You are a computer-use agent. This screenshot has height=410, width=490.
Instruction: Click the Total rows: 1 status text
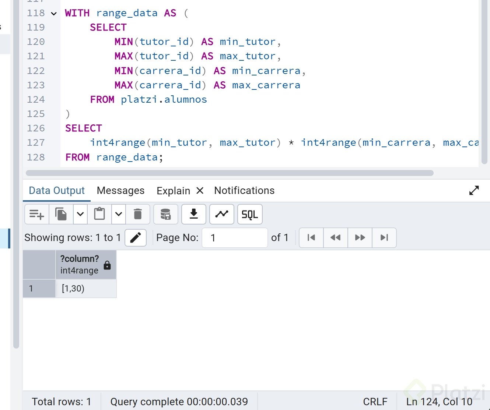point(62,402)
